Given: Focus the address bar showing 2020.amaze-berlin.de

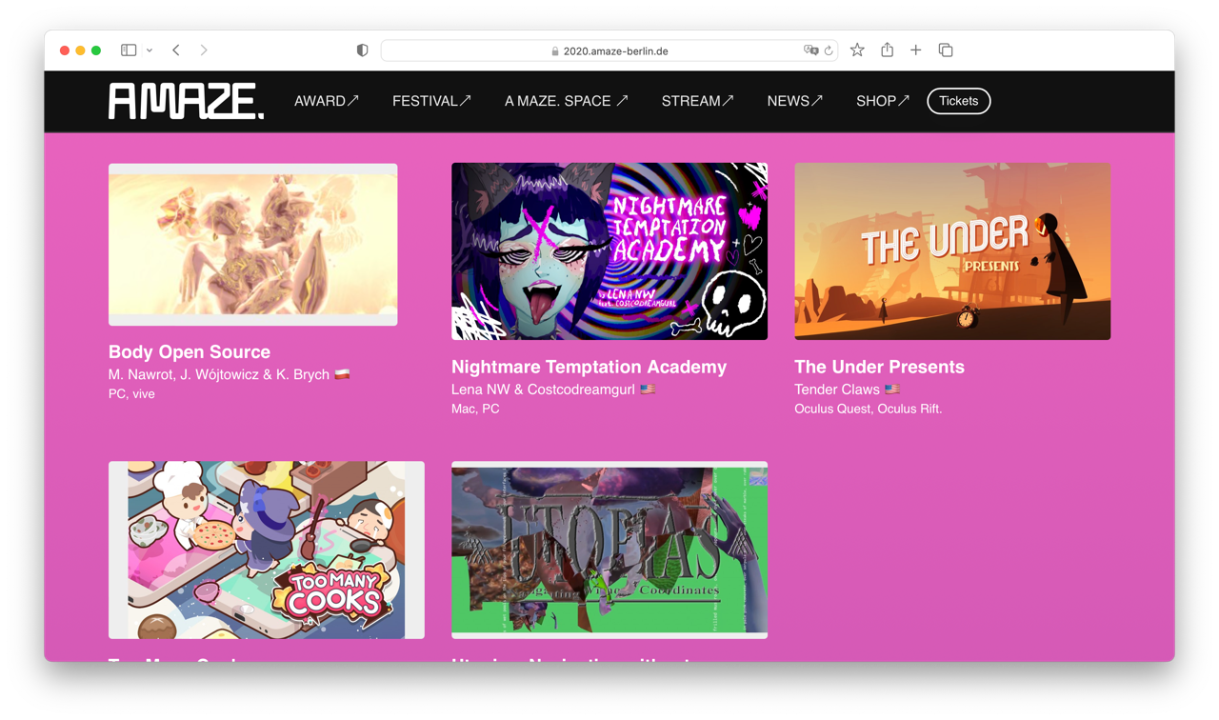Looking at the screenshot, I should click(x=609, y=50).
